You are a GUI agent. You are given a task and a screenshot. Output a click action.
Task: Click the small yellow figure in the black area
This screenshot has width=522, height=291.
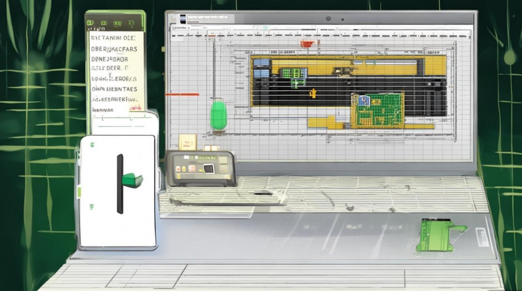point(312,93)
